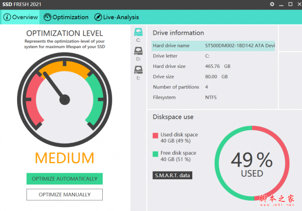Click the MEDIUM optimization level text
302x211 pixels.
point(64,158)
